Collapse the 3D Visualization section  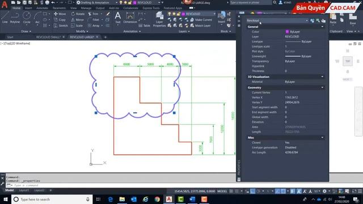322,77
